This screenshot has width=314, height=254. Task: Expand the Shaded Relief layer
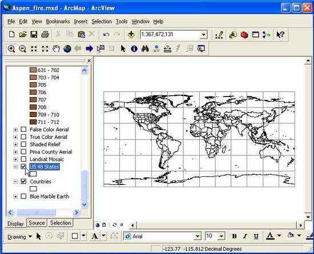[15, 144]
